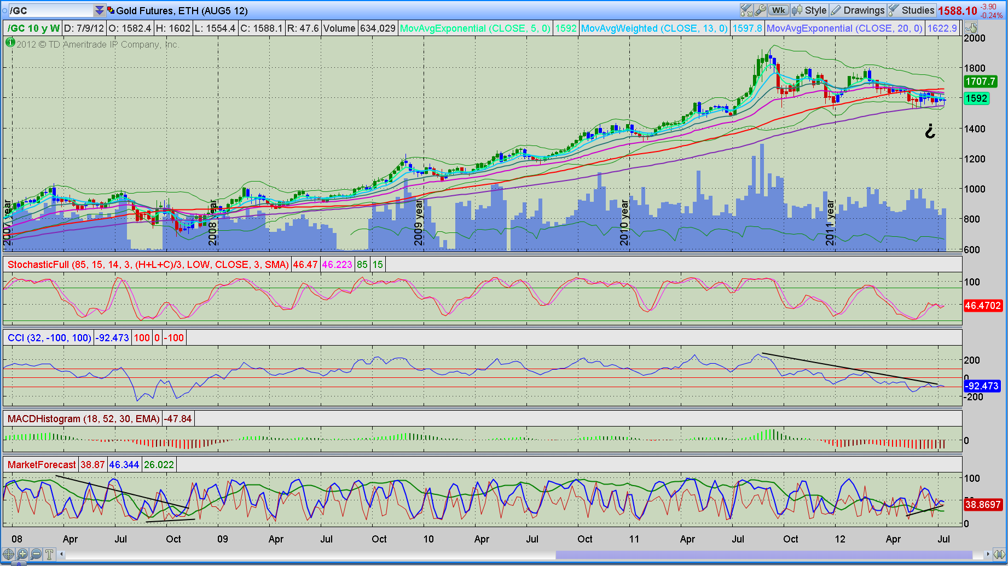Click the Volume 634,029 readout
The width and height of the screenshot is (1008, 566).
click(359, 28)
